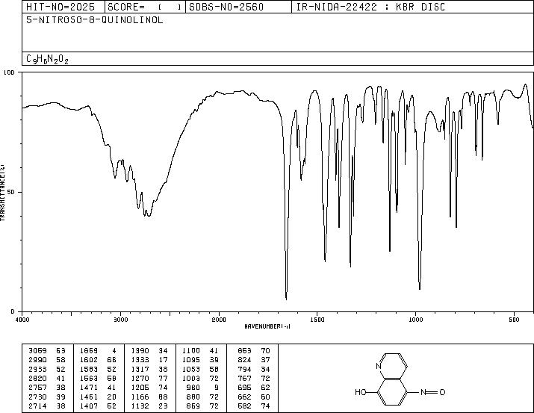The width and height of the screenshot is (534, 413).
Task: Click the 4000 tick label on wavenumber axis
Action: tap(22, 320)
